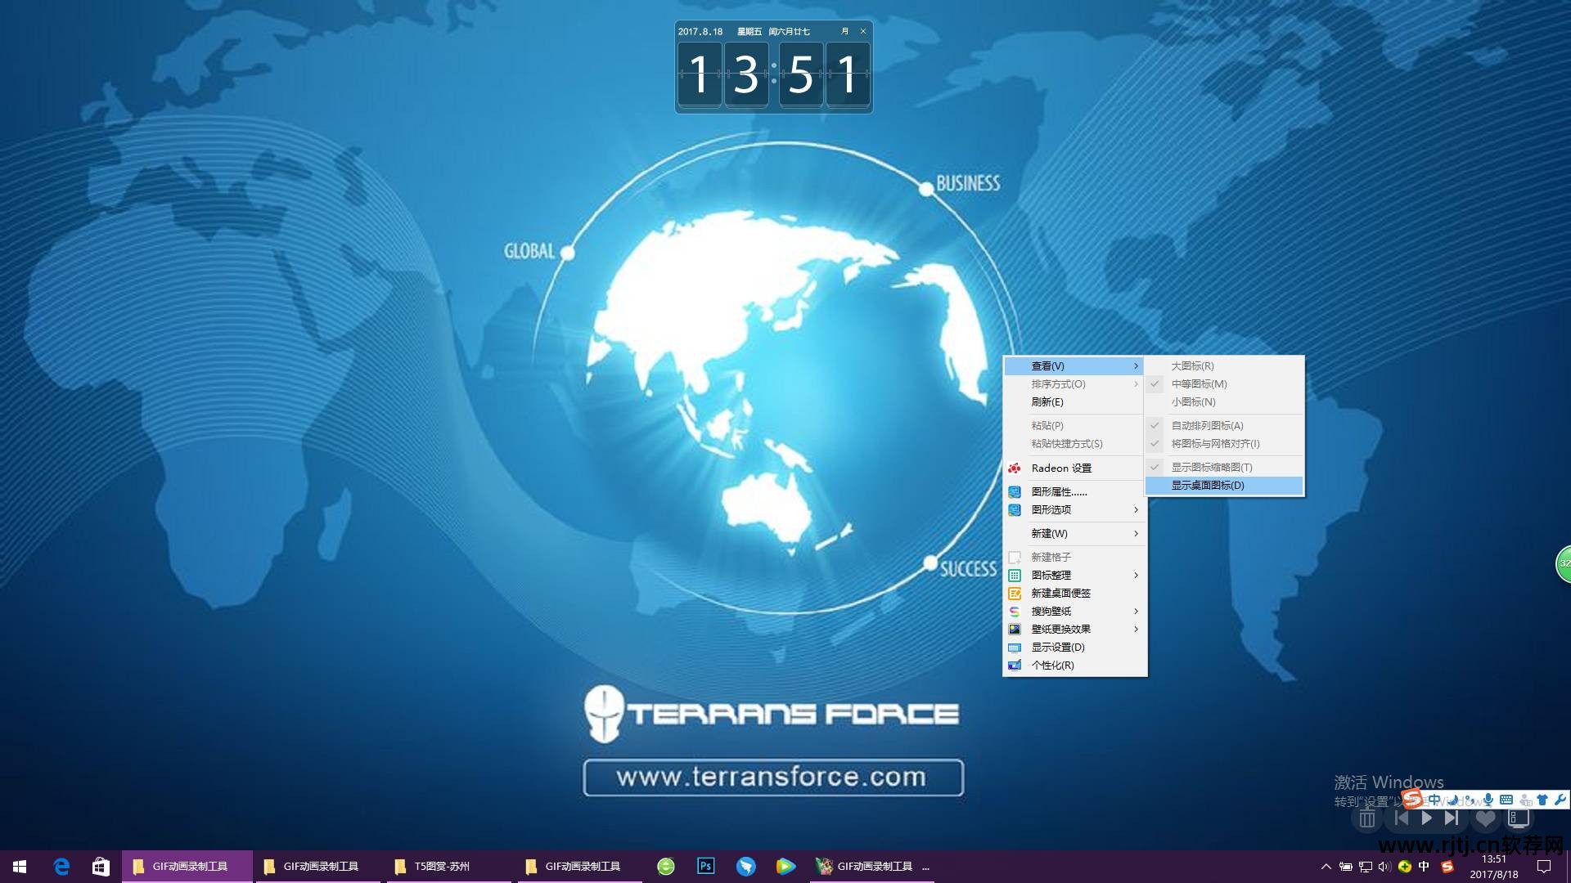
Task: Switch to Photoshop on the taskbar
Action: tap(705, 866)
